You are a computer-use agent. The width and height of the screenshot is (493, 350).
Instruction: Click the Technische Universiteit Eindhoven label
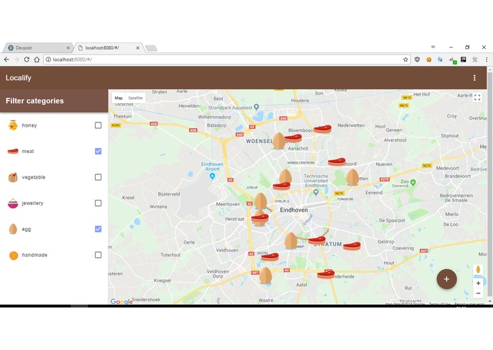(x=316, y=181)
